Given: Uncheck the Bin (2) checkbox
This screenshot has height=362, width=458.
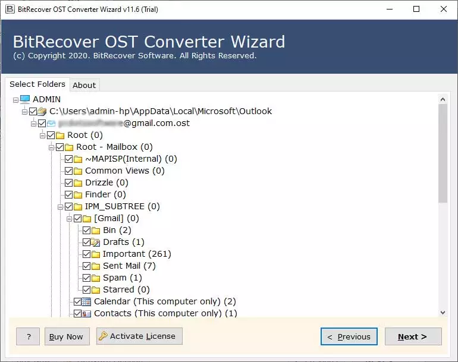Looking at the screenshot, I should 86,231.
